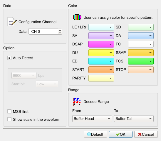Image resolution: width=161 pixels, height=141 pixels.
Task: Open the START color dropdown
Action: 101,70
